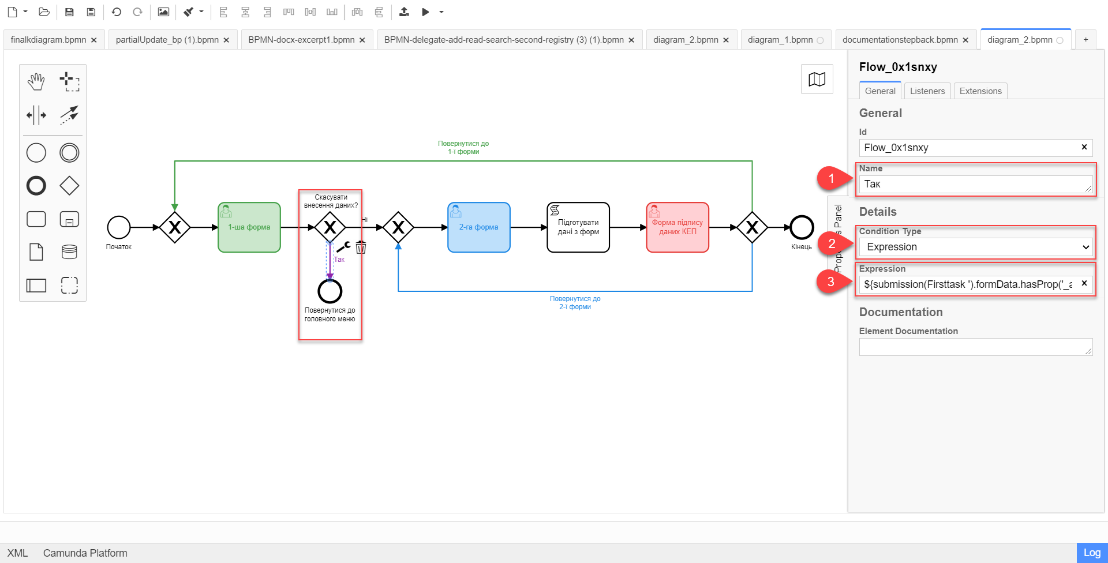
Task: Switch to the XML view
Action: click(x=17, y=553)
